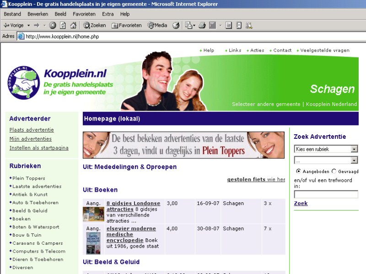Open the Vorige history dropdown arrow
The width and height of the screenshot is (366, 274).
click(28, 25)
